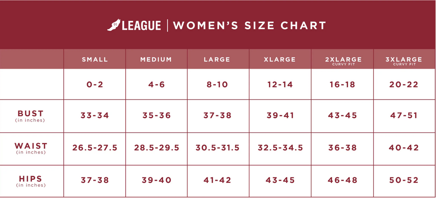Click the 12-14 size cell
436x206 pixels.
coord(280,85)
